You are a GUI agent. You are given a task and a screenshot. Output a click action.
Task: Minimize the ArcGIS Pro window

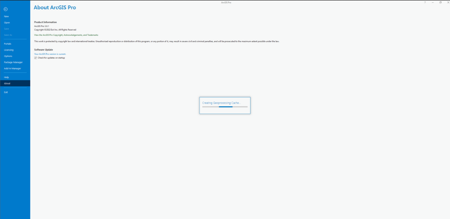click(x=433, y=2)
